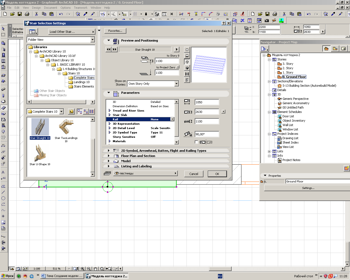Open Complete Stairs 10 folder dropdown

click(62, 112)
